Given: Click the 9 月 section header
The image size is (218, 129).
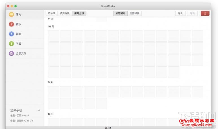Looking at the screenshot, I should point(50,82).
